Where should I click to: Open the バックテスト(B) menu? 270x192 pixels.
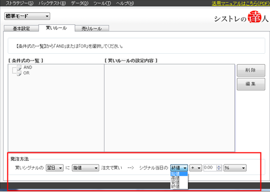tap(52, 3)
